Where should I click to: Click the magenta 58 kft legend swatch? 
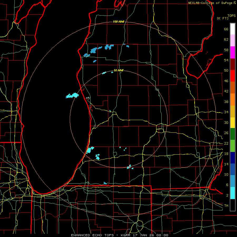tap(233, 52)
